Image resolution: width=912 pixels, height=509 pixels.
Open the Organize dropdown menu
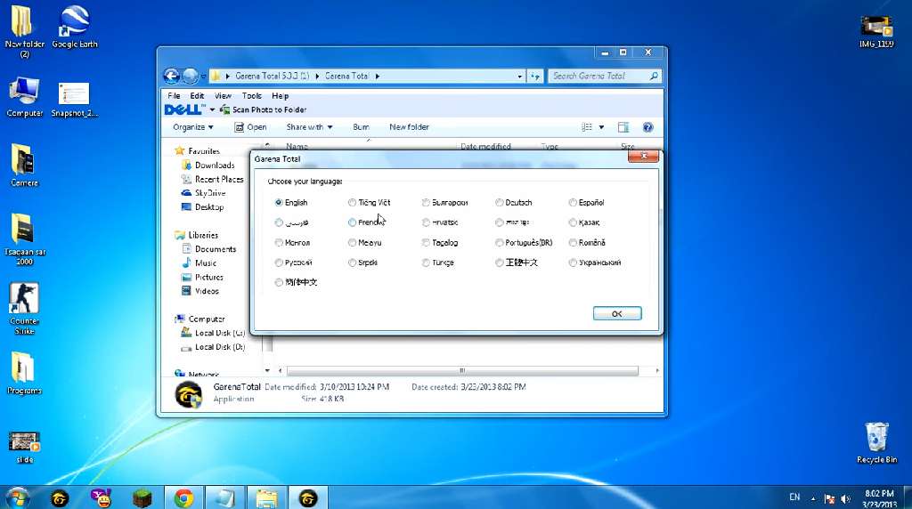193,127
